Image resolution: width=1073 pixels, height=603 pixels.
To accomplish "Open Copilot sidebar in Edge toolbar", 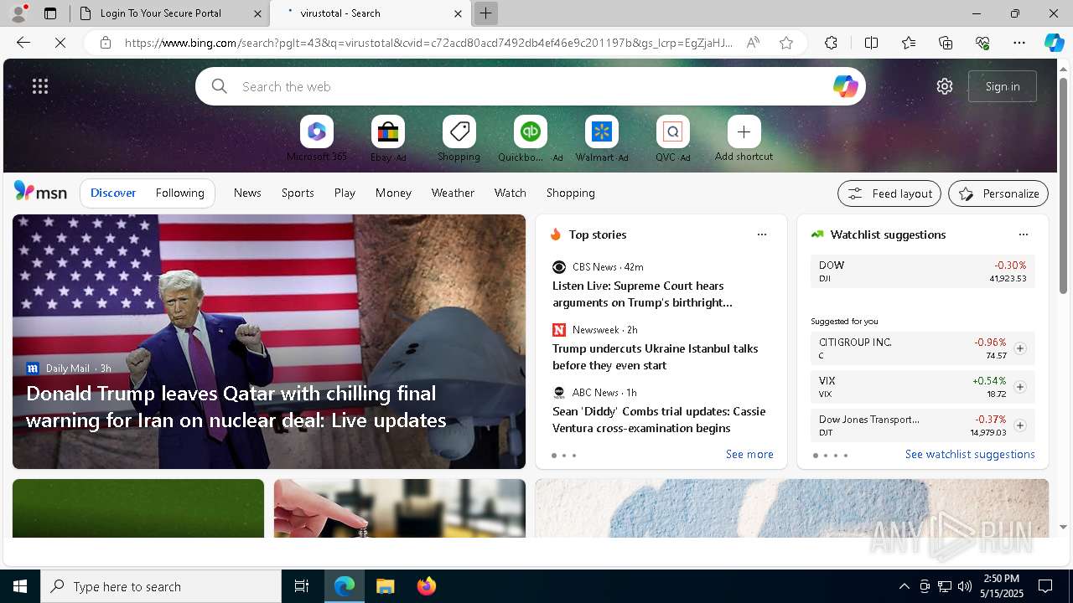I will tap(1054, 43).
